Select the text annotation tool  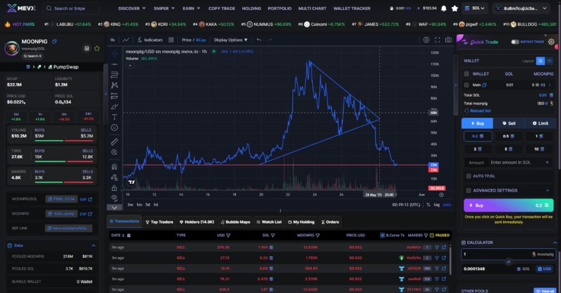pos(115,117)
